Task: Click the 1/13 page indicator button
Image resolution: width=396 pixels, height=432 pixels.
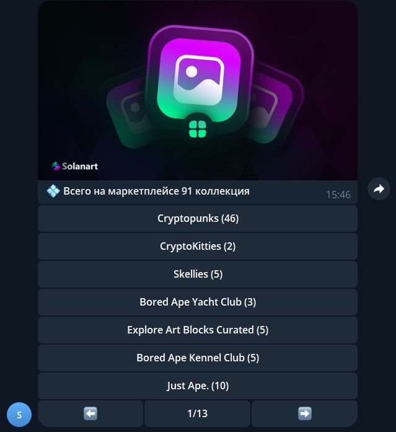Action: [x=198, y=413]
